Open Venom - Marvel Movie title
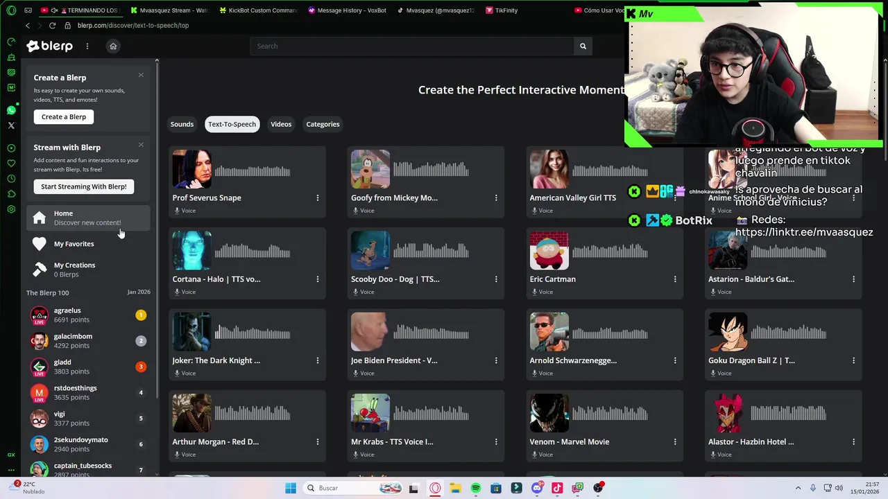Screen dimensions: 888x499 [570, 441]
